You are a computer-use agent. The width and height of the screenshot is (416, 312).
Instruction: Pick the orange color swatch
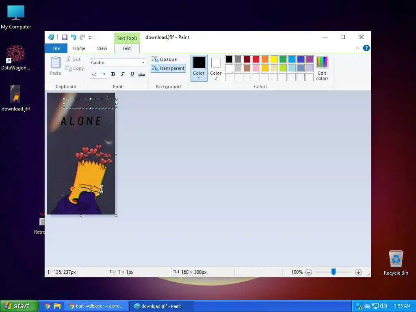click(x=265, y=59)
